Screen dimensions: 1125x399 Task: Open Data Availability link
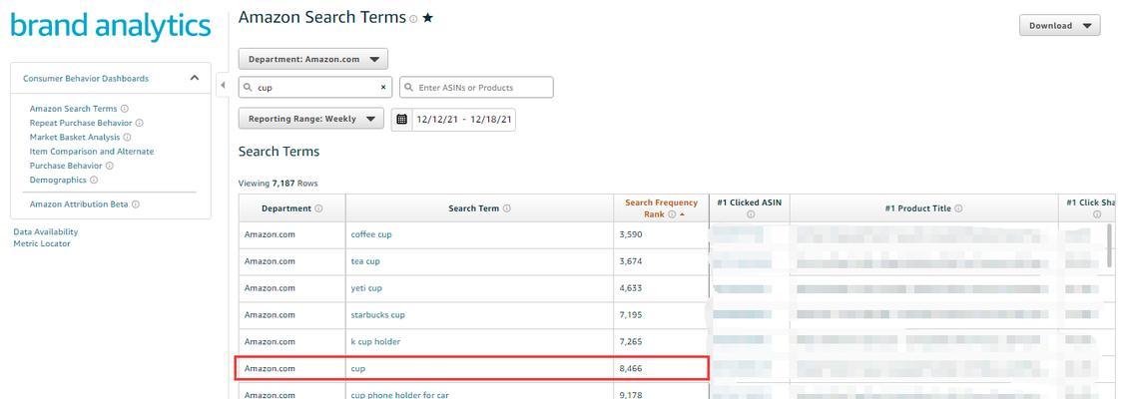[x=46, y=231]
